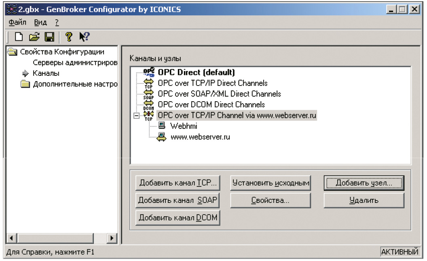Click the right arrow of the tree scrollbar
427x261 pixels.
point(112,238)
